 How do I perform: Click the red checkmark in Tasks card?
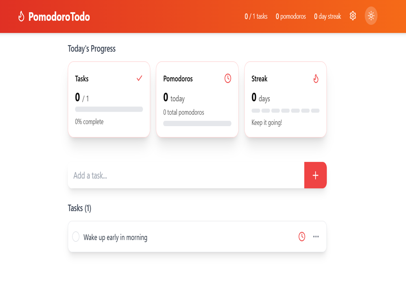[139, 78]
